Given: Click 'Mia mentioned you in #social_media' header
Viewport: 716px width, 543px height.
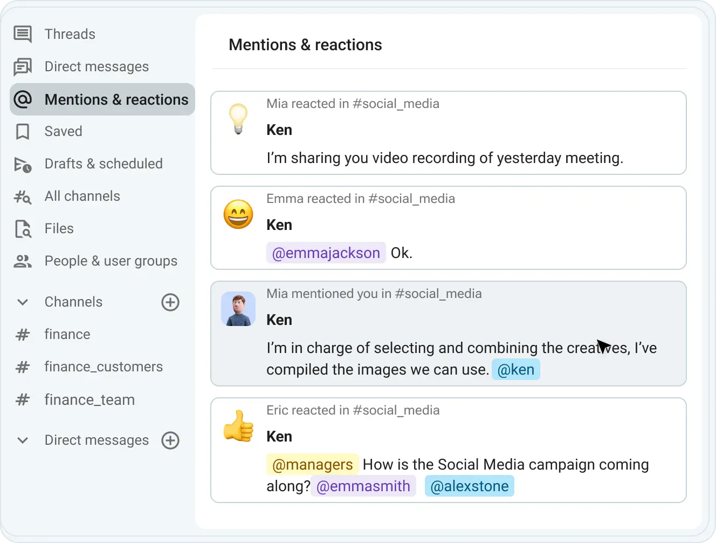Looking at the screenshot, I should pyautogui.click(x=374, y=294).
